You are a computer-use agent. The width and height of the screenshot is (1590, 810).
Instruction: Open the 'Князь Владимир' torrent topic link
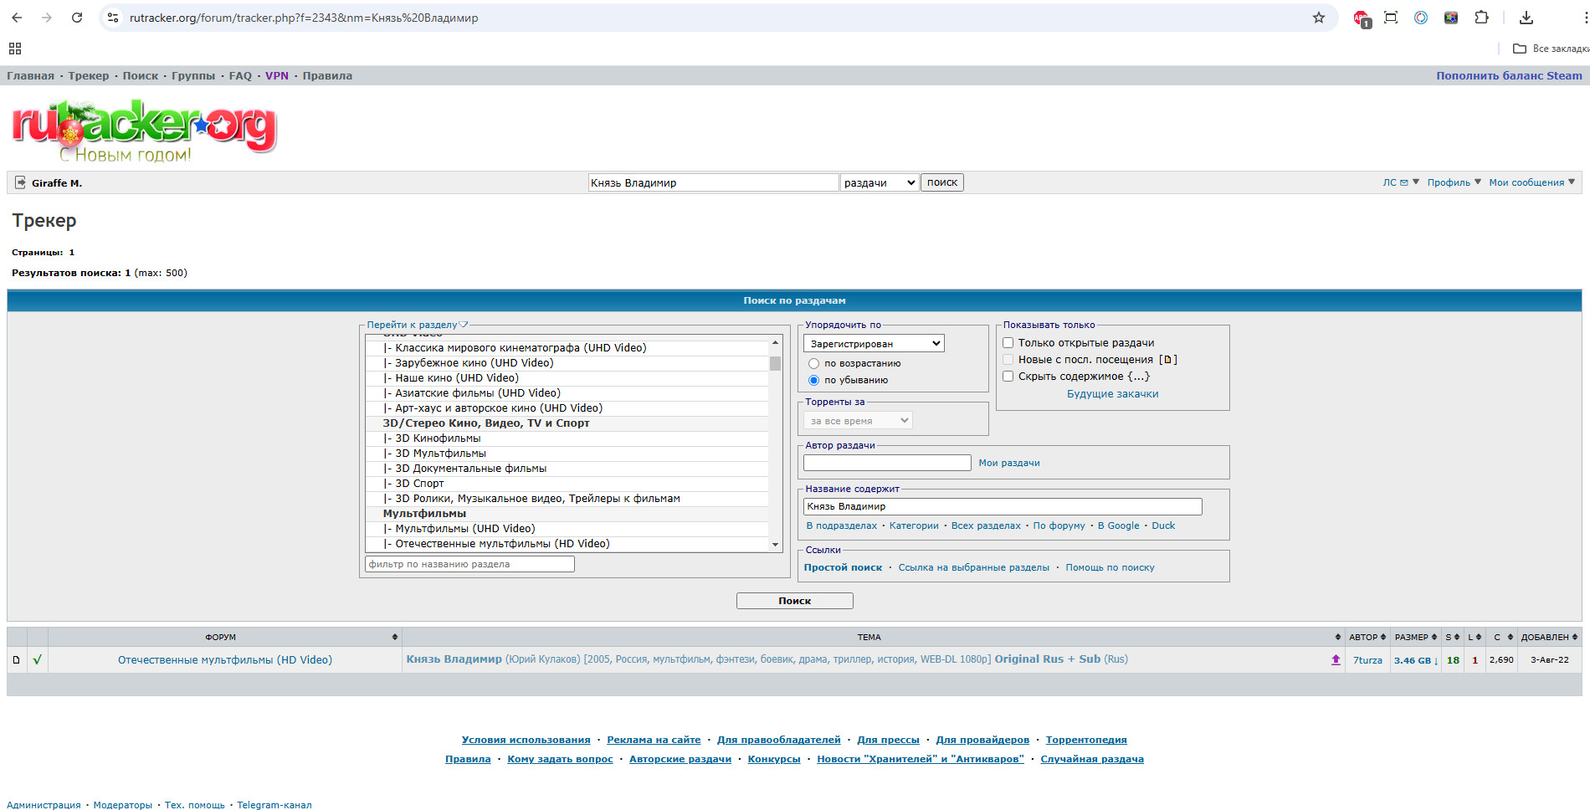pyautogui.click(x=454, y=659)
